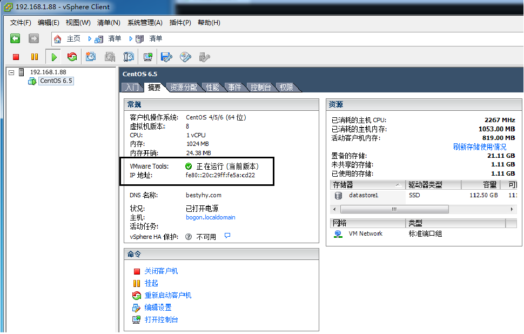
Task: Click the DNS name bestyhy.com value
Action: coord(204,195)
